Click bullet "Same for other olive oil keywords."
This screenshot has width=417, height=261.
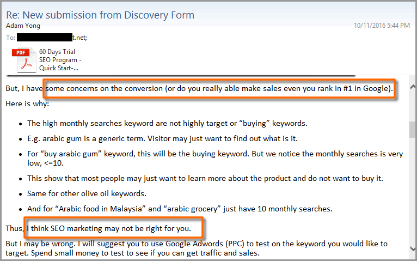pos(87,193)
